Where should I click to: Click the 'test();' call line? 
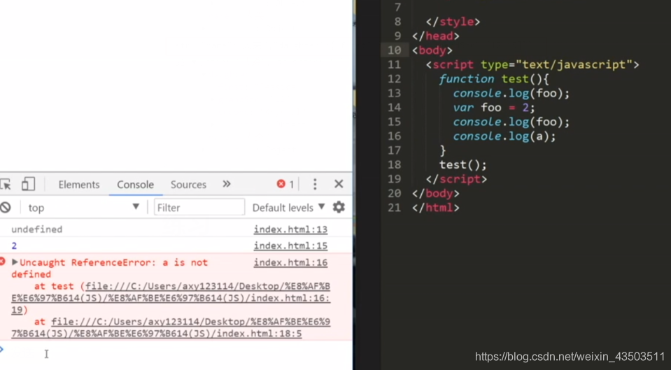(463, 164)
